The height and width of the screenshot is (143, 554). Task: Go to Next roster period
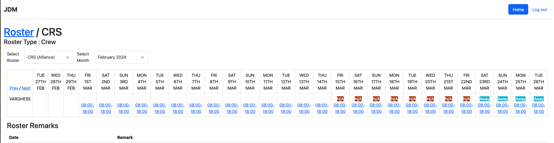point(26,88)
